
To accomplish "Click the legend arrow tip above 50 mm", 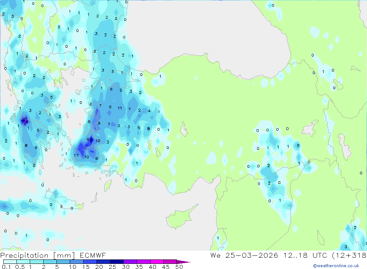I will pyautogui.click(x=183, y=262).
